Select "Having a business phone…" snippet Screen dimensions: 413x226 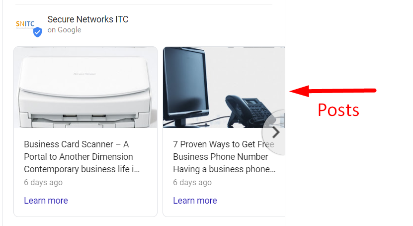[x=225, y=169]
